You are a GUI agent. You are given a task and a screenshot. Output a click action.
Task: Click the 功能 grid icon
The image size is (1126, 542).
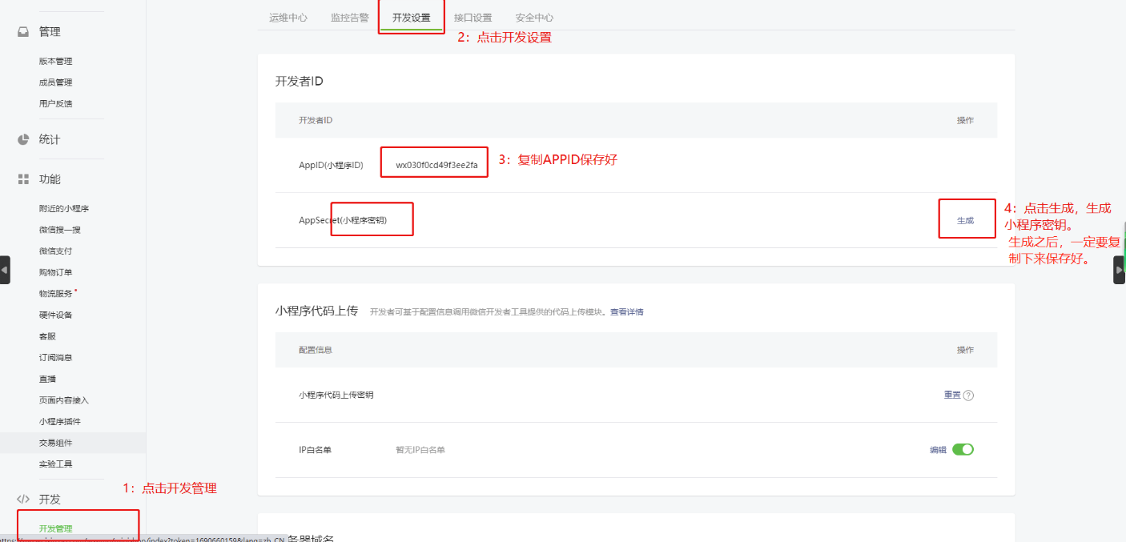click(x=23, y=179)
